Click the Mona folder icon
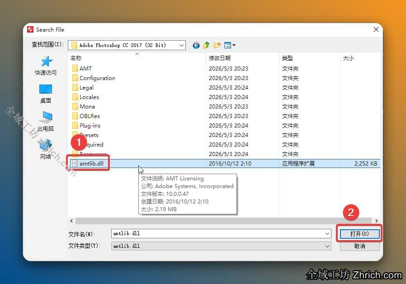The width and height of the screenshot is (406, 284). [75, 107]
